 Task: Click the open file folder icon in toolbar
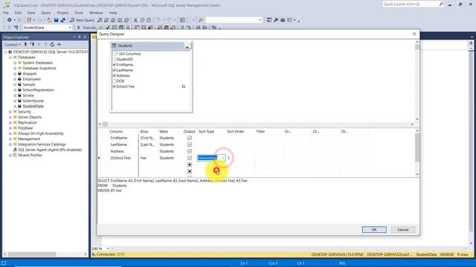[x=49, y=20]
